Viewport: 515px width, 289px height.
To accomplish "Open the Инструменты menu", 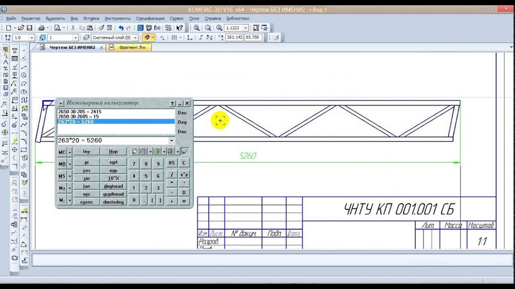I will tap(117, 19).
